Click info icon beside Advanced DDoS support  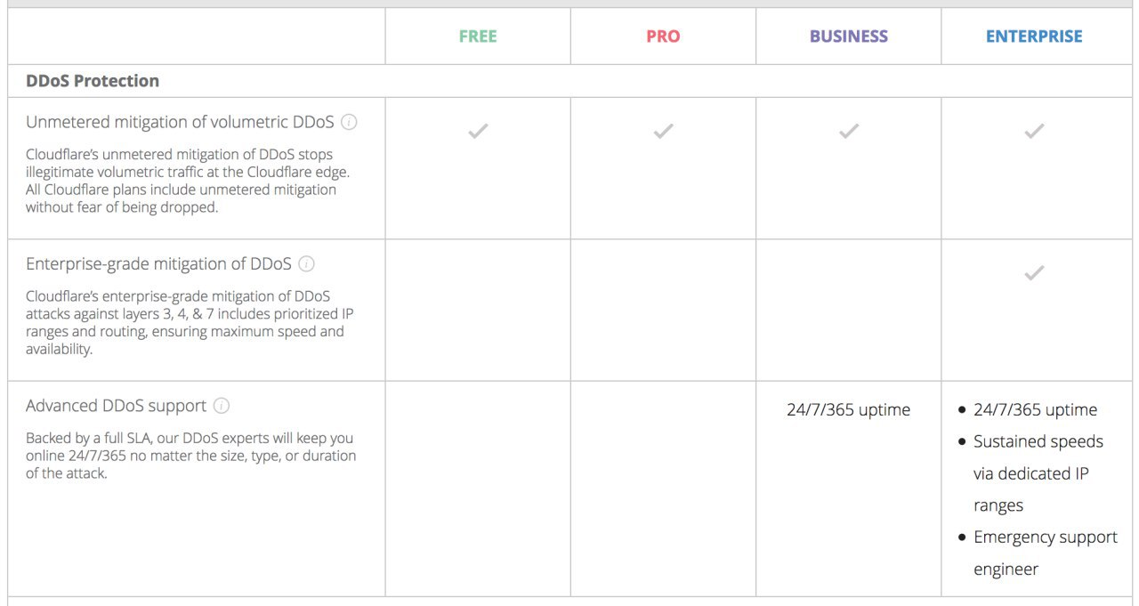(x=222, y=406)
